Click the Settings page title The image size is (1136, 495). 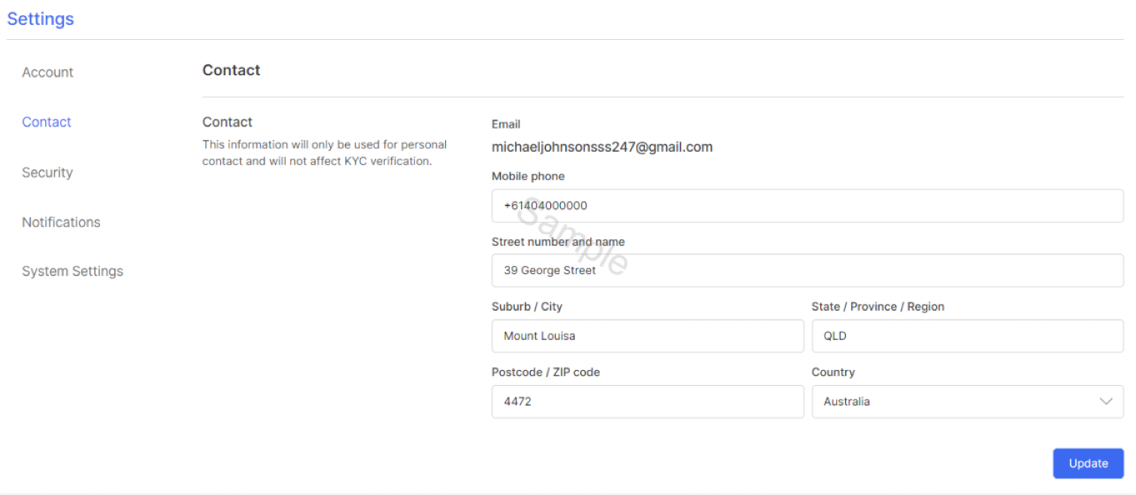click(41, 19)
